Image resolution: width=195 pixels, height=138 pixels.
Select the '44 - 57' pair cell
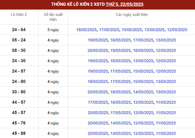[19, 102]
